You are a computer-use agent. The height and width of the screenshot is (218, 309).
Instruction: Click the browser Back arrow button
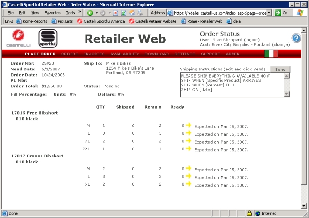[90, 13]
